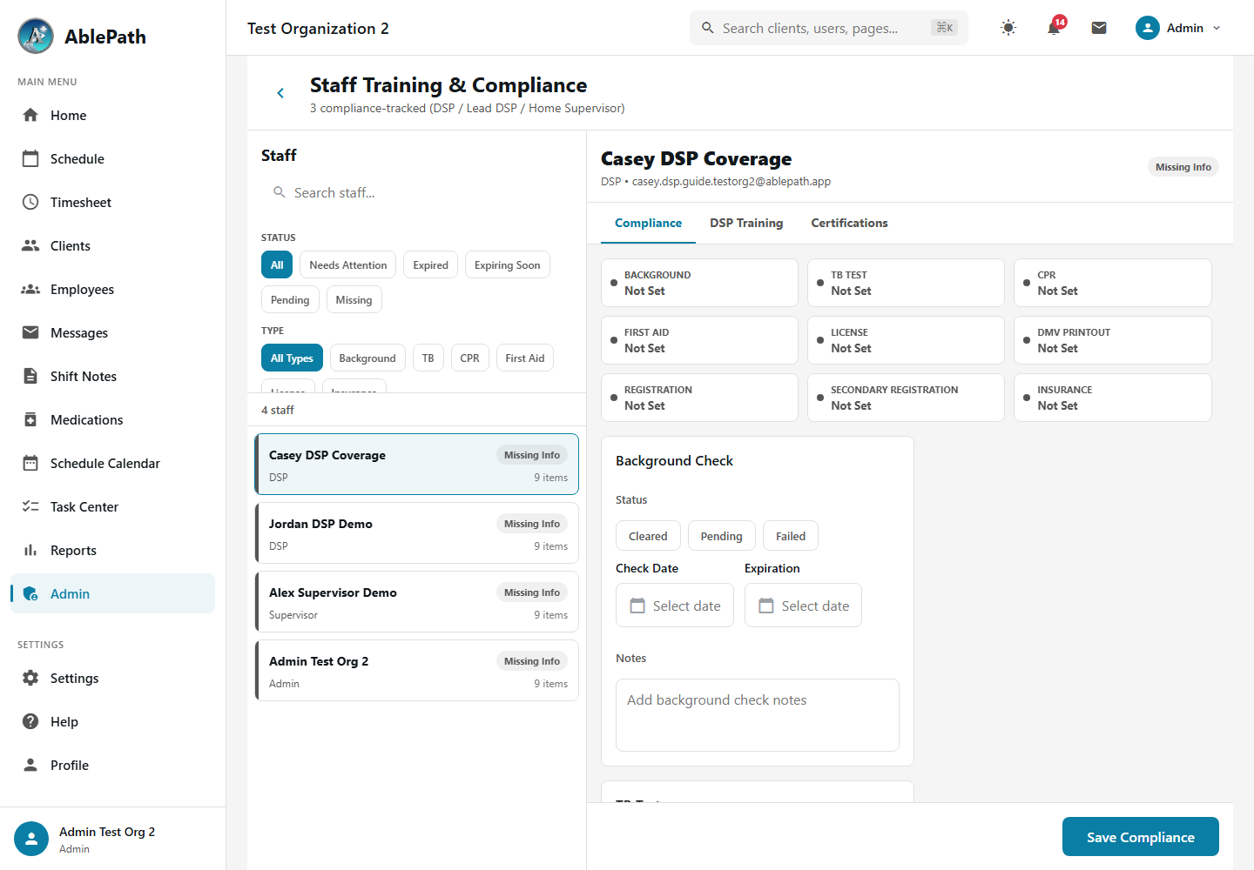This screenshot has width=1254, height=870.
Task: Open the Admin user dropdown menu
Action: [1179, 28]
